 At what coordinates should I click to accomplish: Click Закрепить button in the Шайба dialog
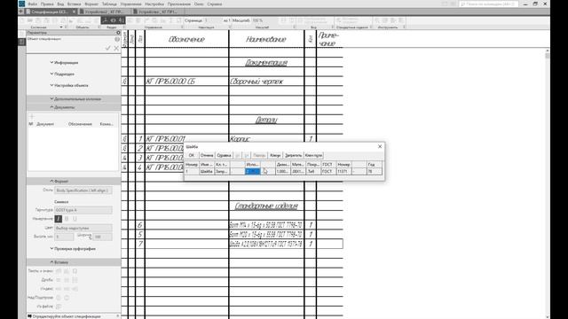tap(293, 155)
